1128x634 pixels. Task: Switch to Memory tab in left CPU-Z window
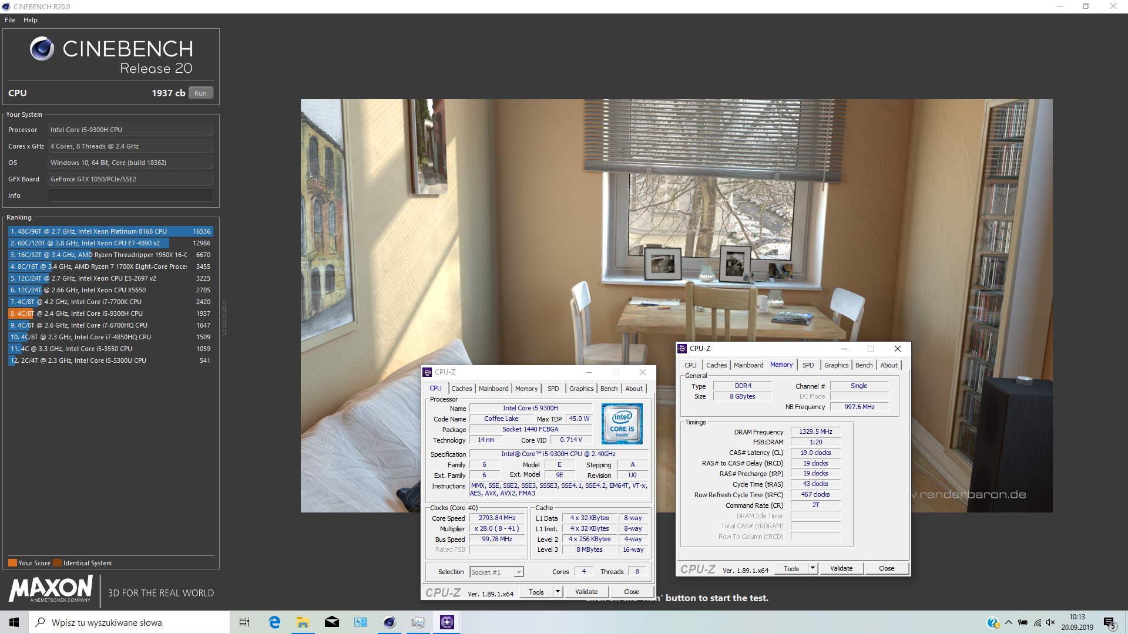point(526,389)
